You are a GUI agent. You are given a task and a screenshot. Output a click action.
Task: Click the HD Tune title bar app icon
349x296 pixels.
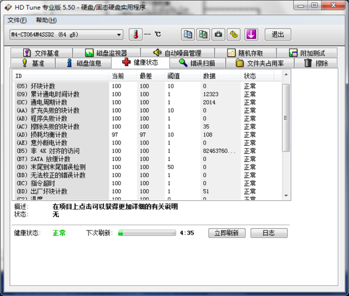coord(8,8)
